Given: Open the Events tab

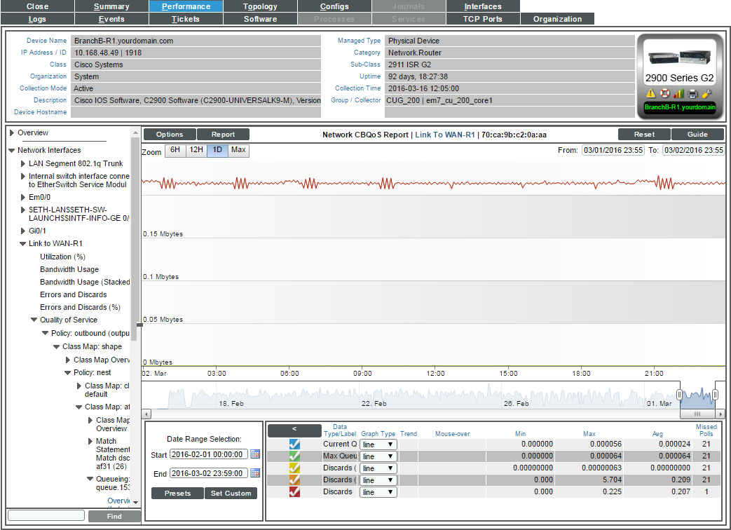Looking at the screenshot, I should pyautogui.click(x=111, y=19).
